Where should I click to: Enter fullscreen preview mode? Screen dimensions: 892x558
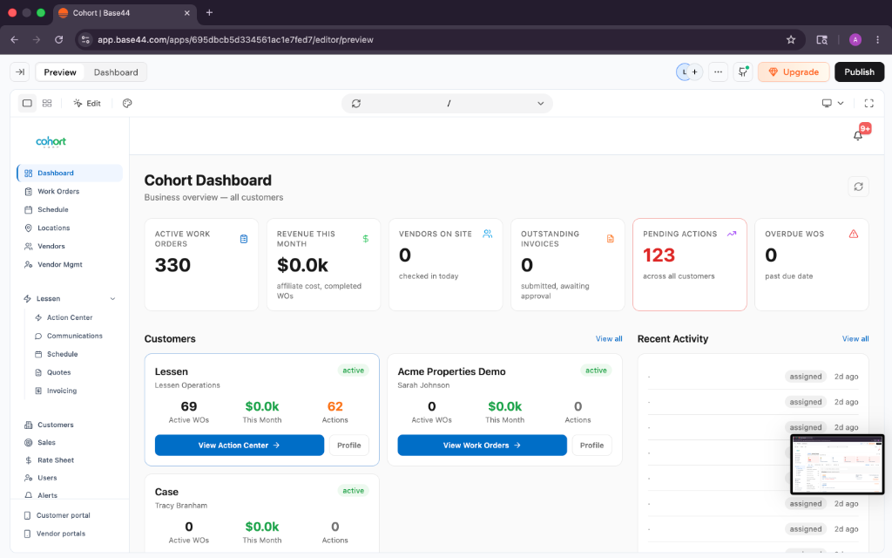[x=868, y=103]
